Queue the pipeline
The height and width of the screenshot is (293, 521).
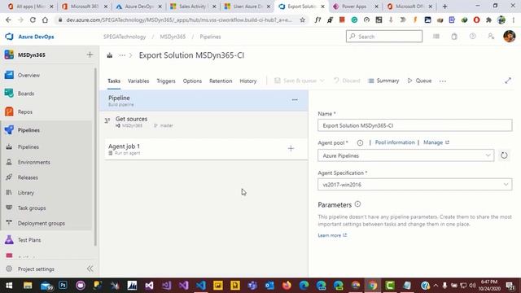(x=419, y=81)
